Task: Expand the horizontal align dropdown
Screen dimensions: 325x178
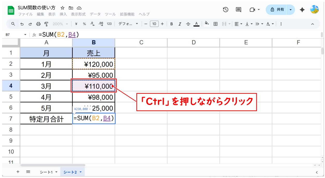Action: click(238, 24)
